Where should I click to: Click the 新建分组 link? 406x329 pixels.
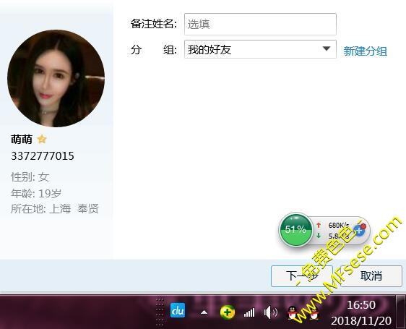[366, 51]
